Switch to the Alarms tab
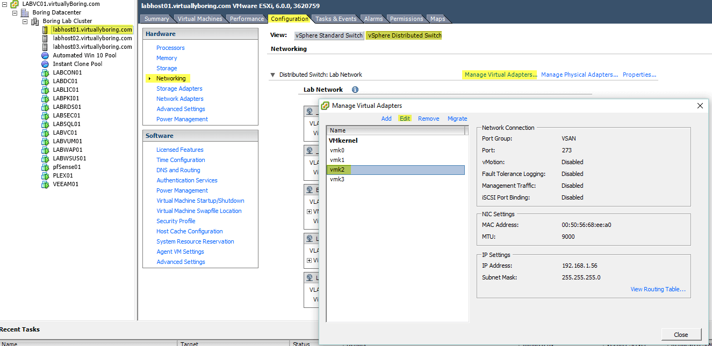The width and height of the screenshot is (712, 346). click(x=373, y=19)
